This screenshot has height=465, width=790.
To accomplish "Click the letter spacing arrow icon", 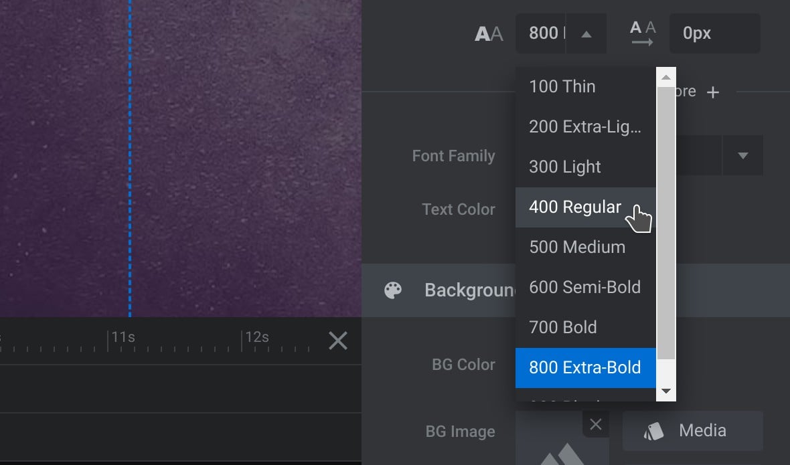I will (642, 33).
